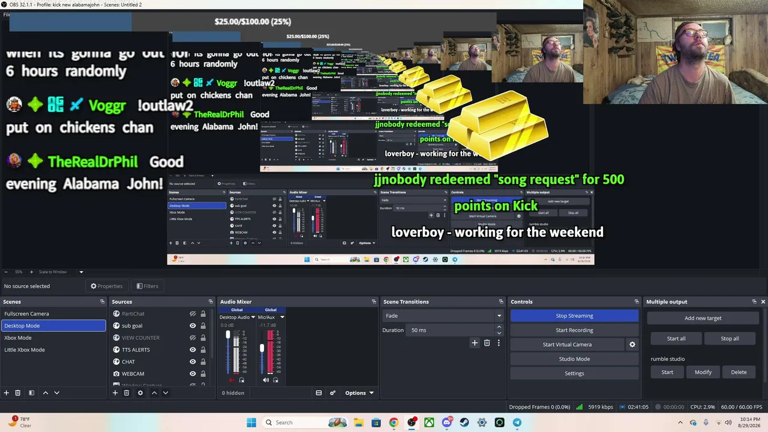Select the Fullscreen Camera scene
768x432 pixels.
pyautogui.click(x=53, y=314)
